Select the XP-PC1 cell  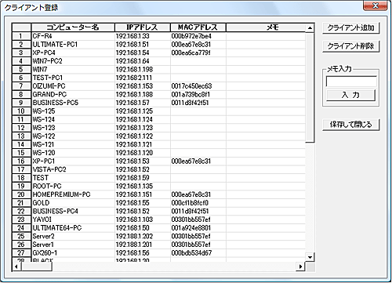(x=73, y=161)
